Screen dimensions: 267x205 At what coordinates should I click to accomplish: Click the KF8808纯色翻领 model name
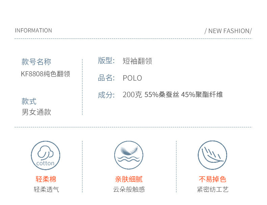pos(46,74)
